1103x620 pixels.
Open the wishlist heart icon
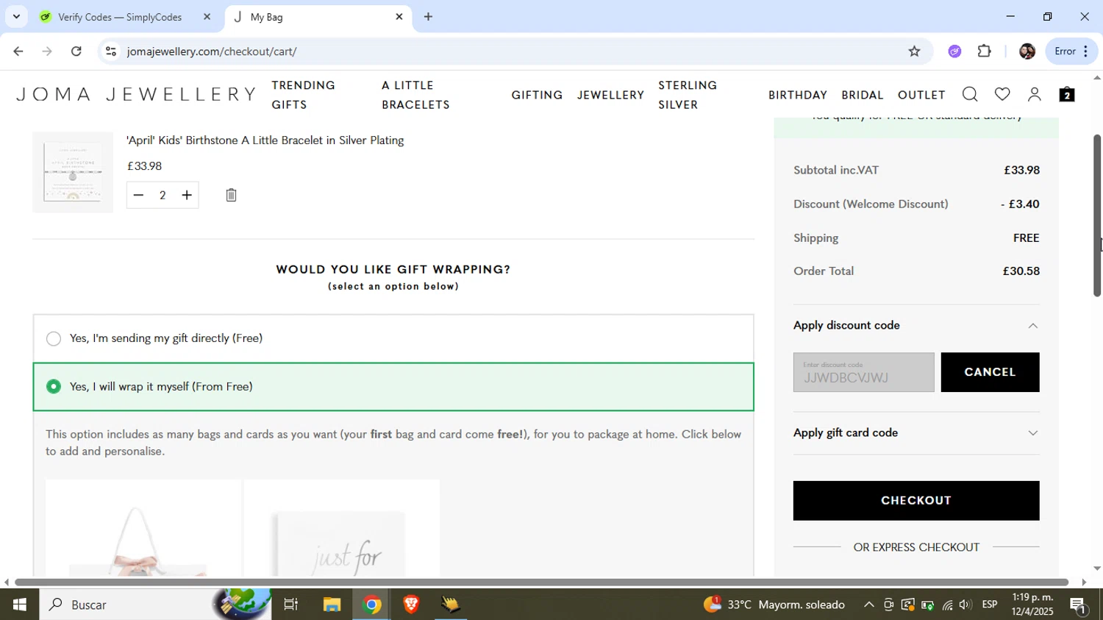1002,94
